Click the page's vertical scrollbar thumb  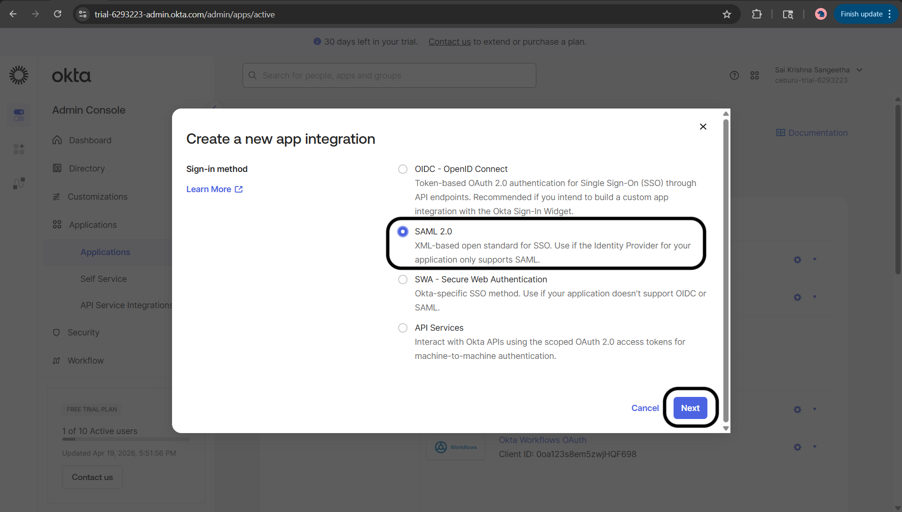click(898, 189)
